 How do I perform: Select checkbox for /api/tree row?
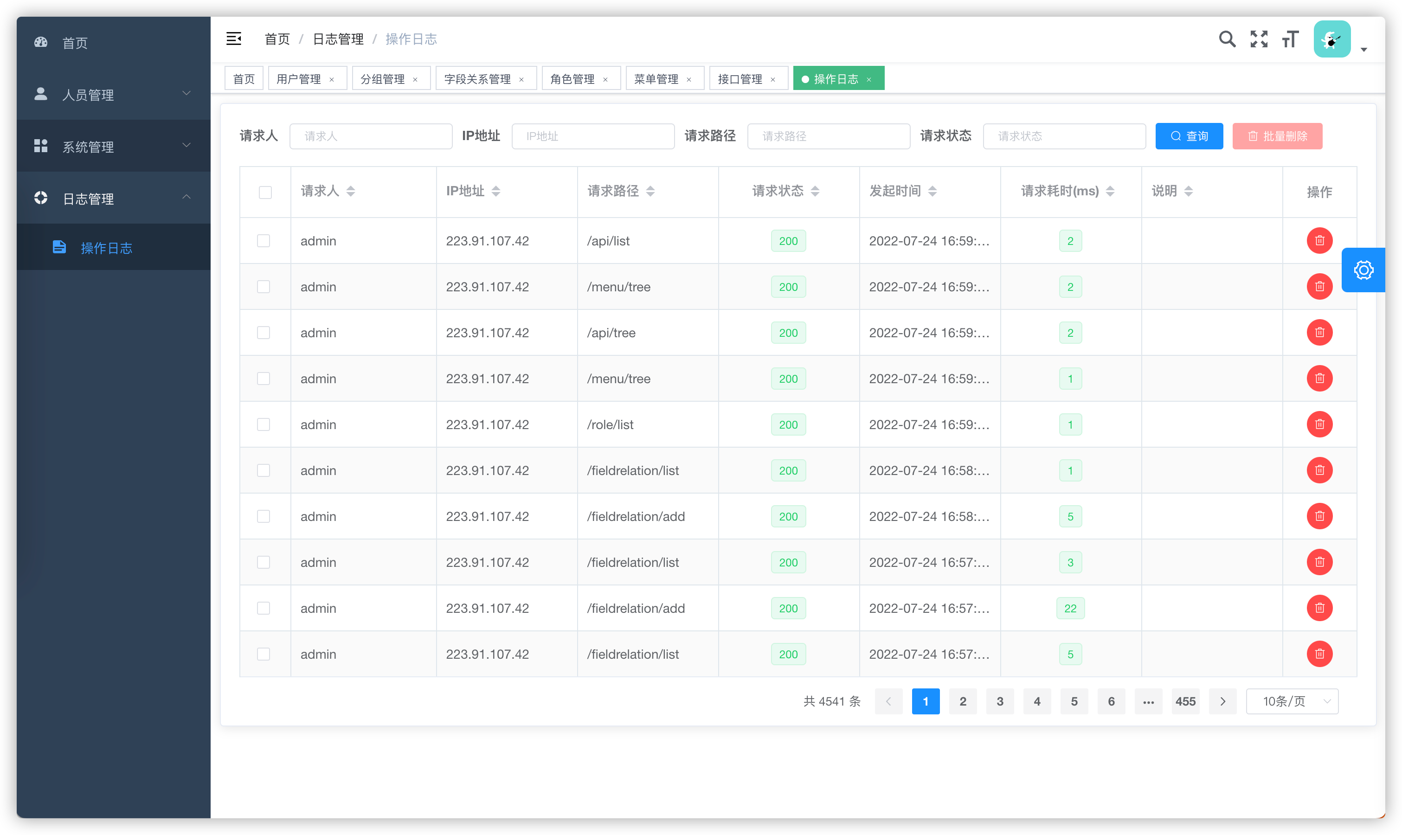click(264, 333)
